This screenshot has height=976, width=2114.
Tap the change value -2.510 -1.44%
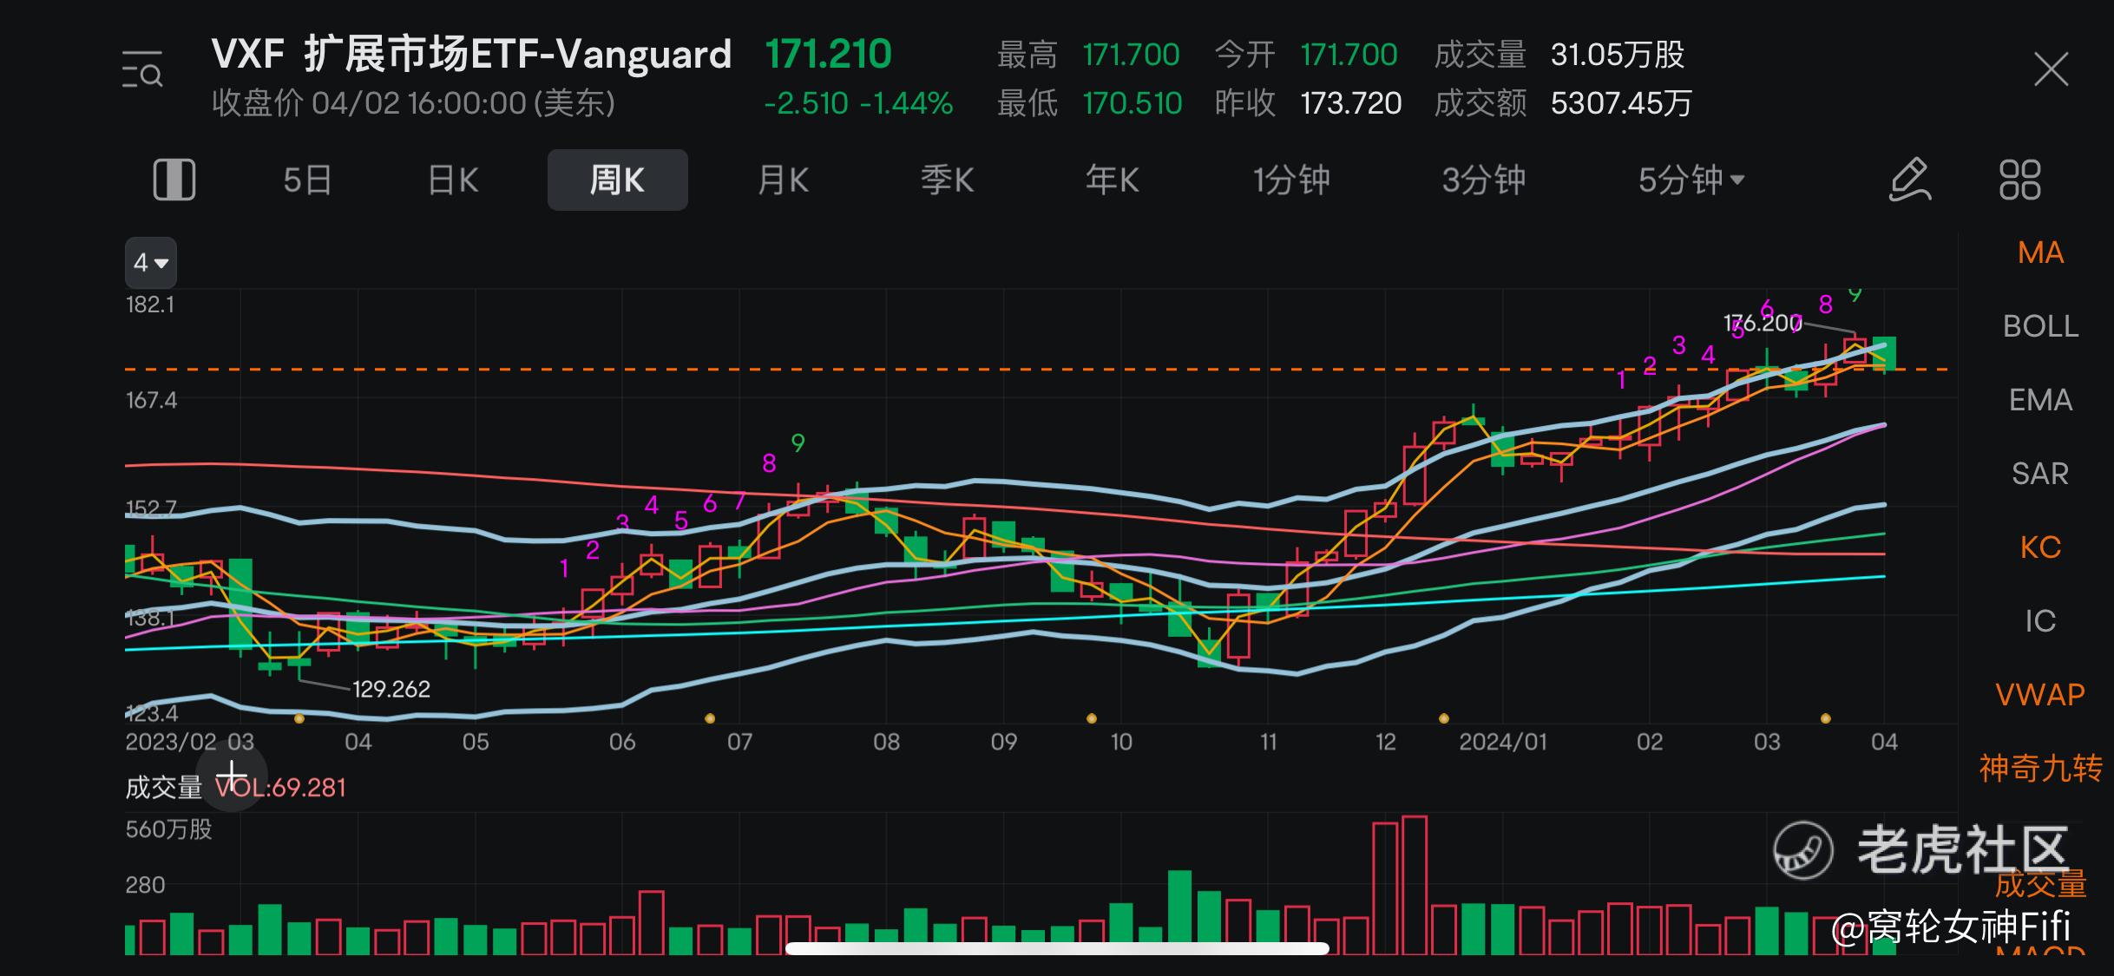(x=858, y=103)
